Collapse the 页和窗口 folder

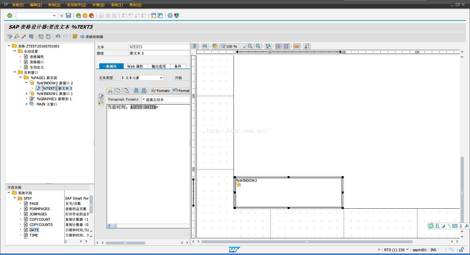[x=15, y=72]
